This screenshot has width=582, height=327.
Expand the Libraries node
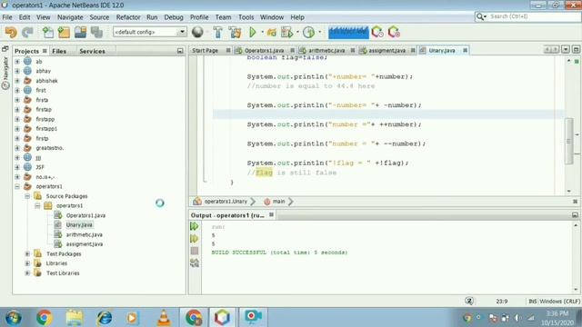[x=27, y=263]
